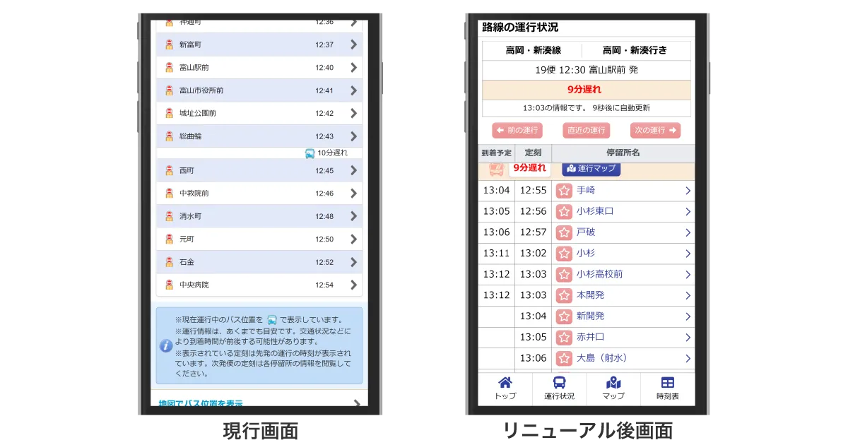Click the red bus icon beside 9分遅れ badge

[x=496, y=169]
